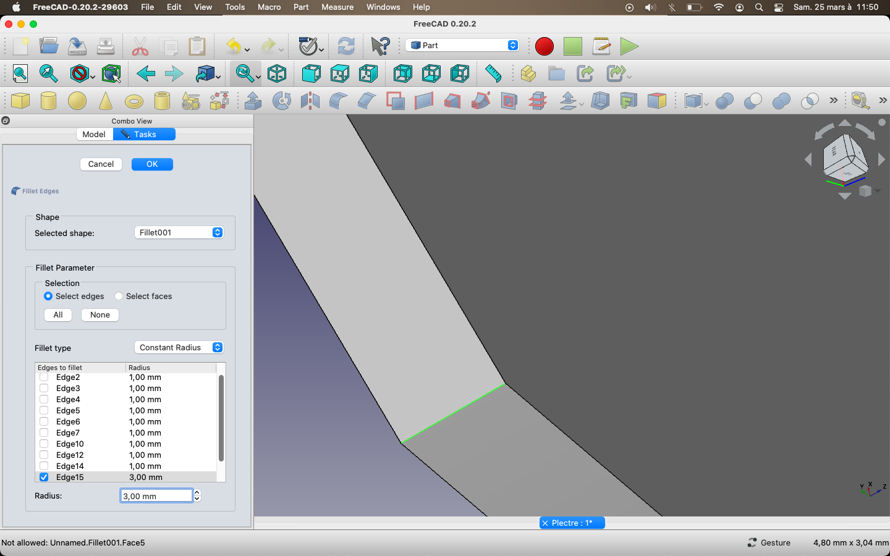
Task: Click the All edges button
Action: point(58,314)
